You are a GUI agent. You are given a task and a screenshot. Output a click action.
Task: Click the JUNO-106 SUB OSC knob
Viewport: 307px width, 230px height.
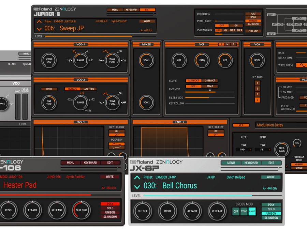click(81, 210)
